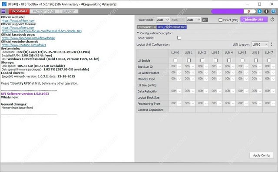Switch to the SUPPORT tab
This screenshot has height=172, width=278.
pyautogui.click(x=69, y=12)
